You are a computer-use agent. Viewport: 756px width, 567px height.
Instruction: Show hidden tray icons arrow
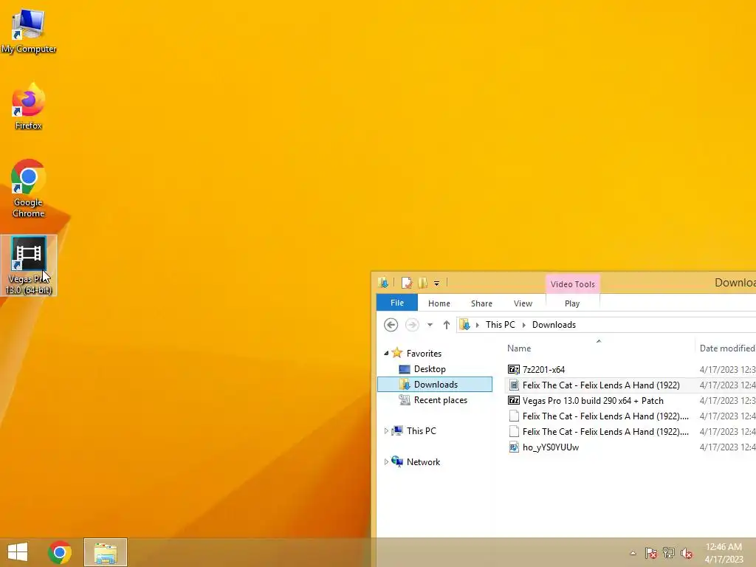pyautogui.click(x=633, y=553)
